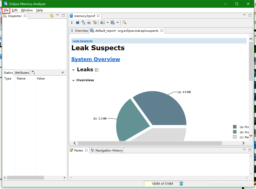The height and width of the screenshot is (189, 256).
Task: Click the 143M of 516M heap status
Action: (x=161, y=183)
